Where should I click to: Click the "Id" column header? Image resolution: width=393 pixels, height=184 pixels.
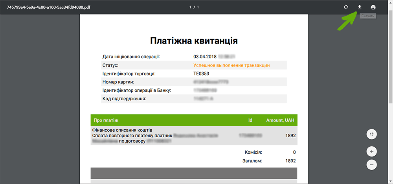[250, 120]
